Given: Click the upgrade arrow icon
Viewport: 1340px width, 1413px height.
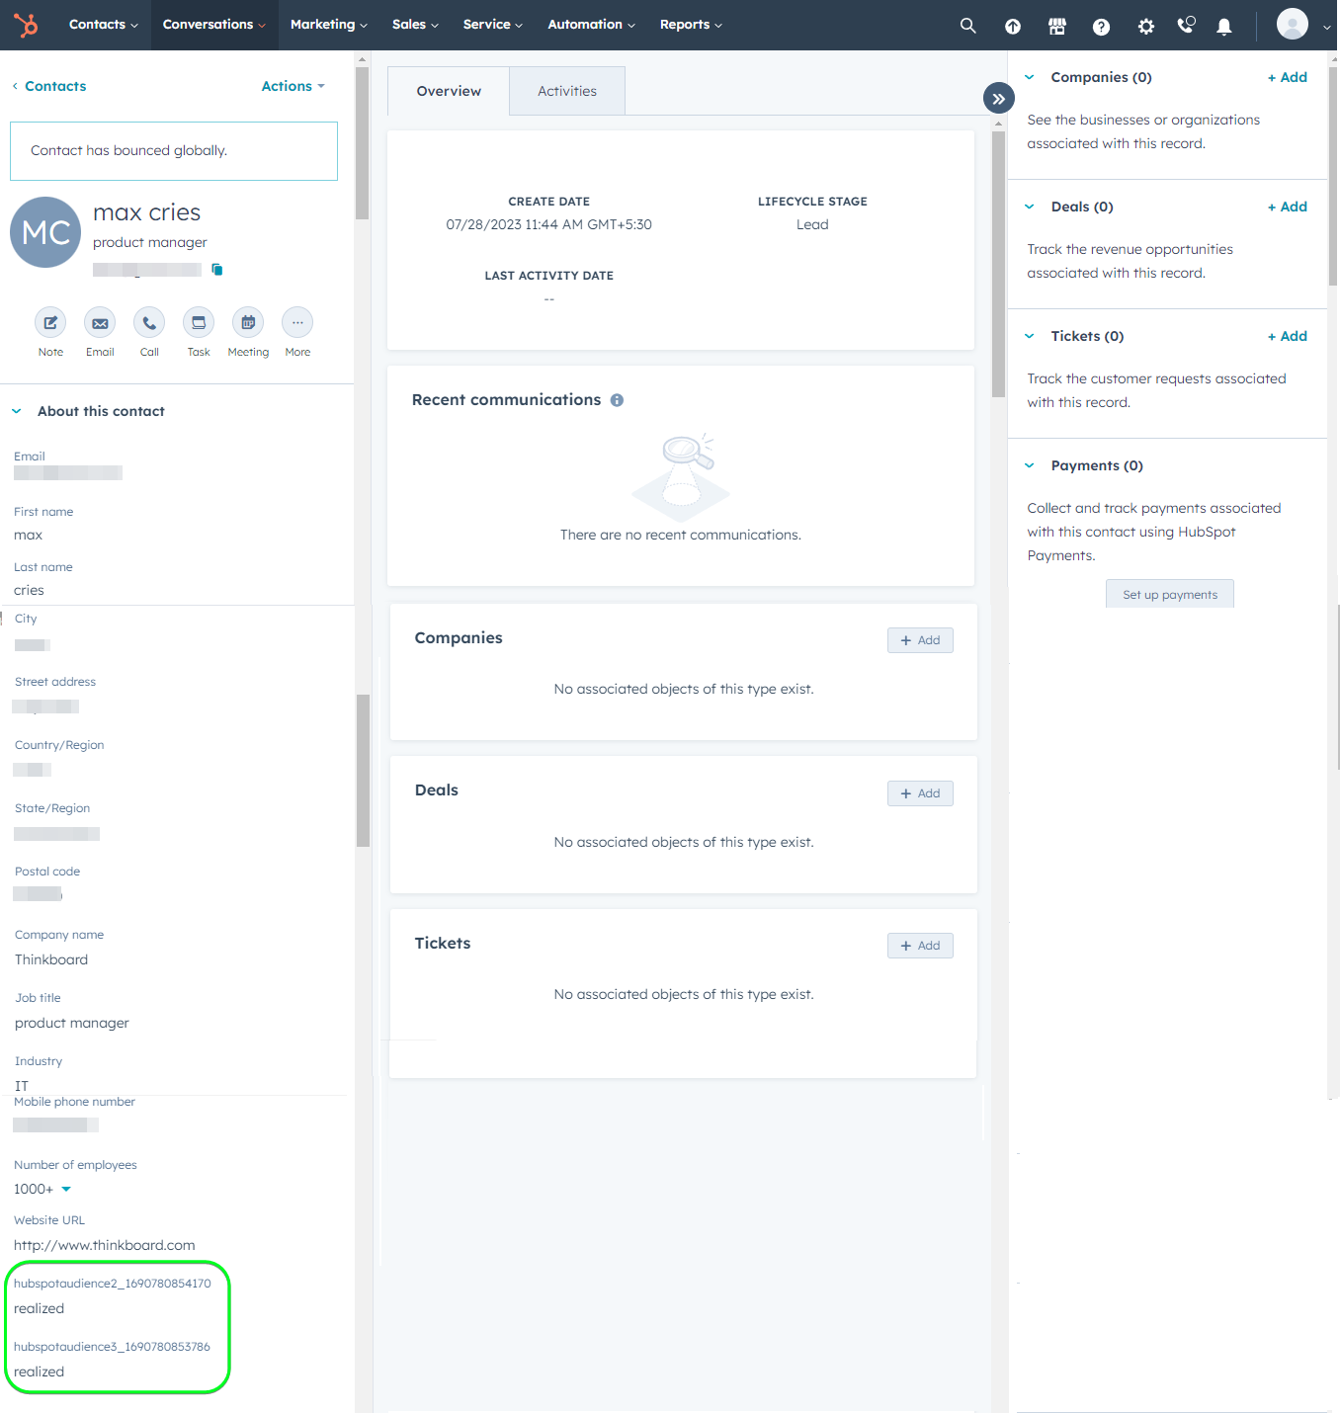Looking at the screenshot, I should pos(1013,27).
